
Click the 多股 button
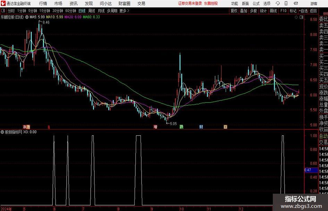coord(253,11)
